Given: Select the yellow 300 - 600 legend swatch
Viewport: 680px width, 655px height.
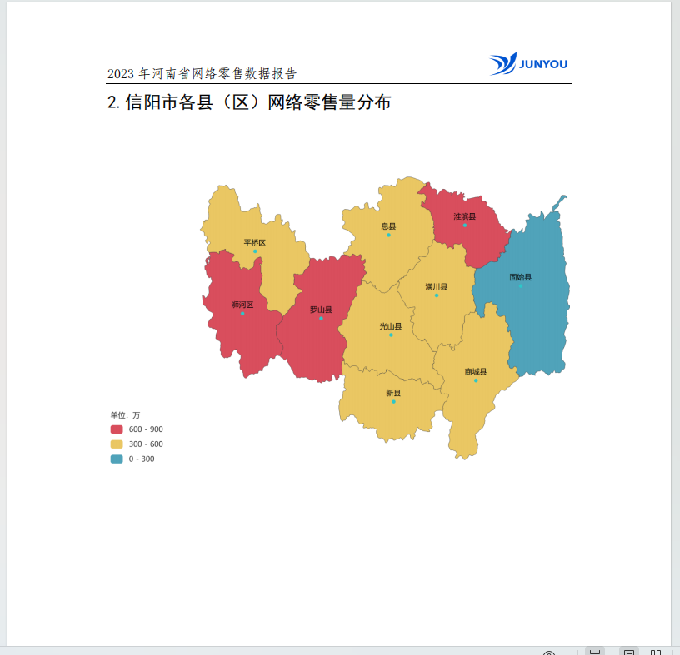Looking at the screenshot, I should coord(117,444).
